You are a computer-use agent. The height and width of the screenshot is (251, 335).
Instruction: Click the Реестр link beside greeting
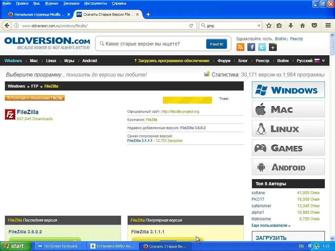(296, 39)
